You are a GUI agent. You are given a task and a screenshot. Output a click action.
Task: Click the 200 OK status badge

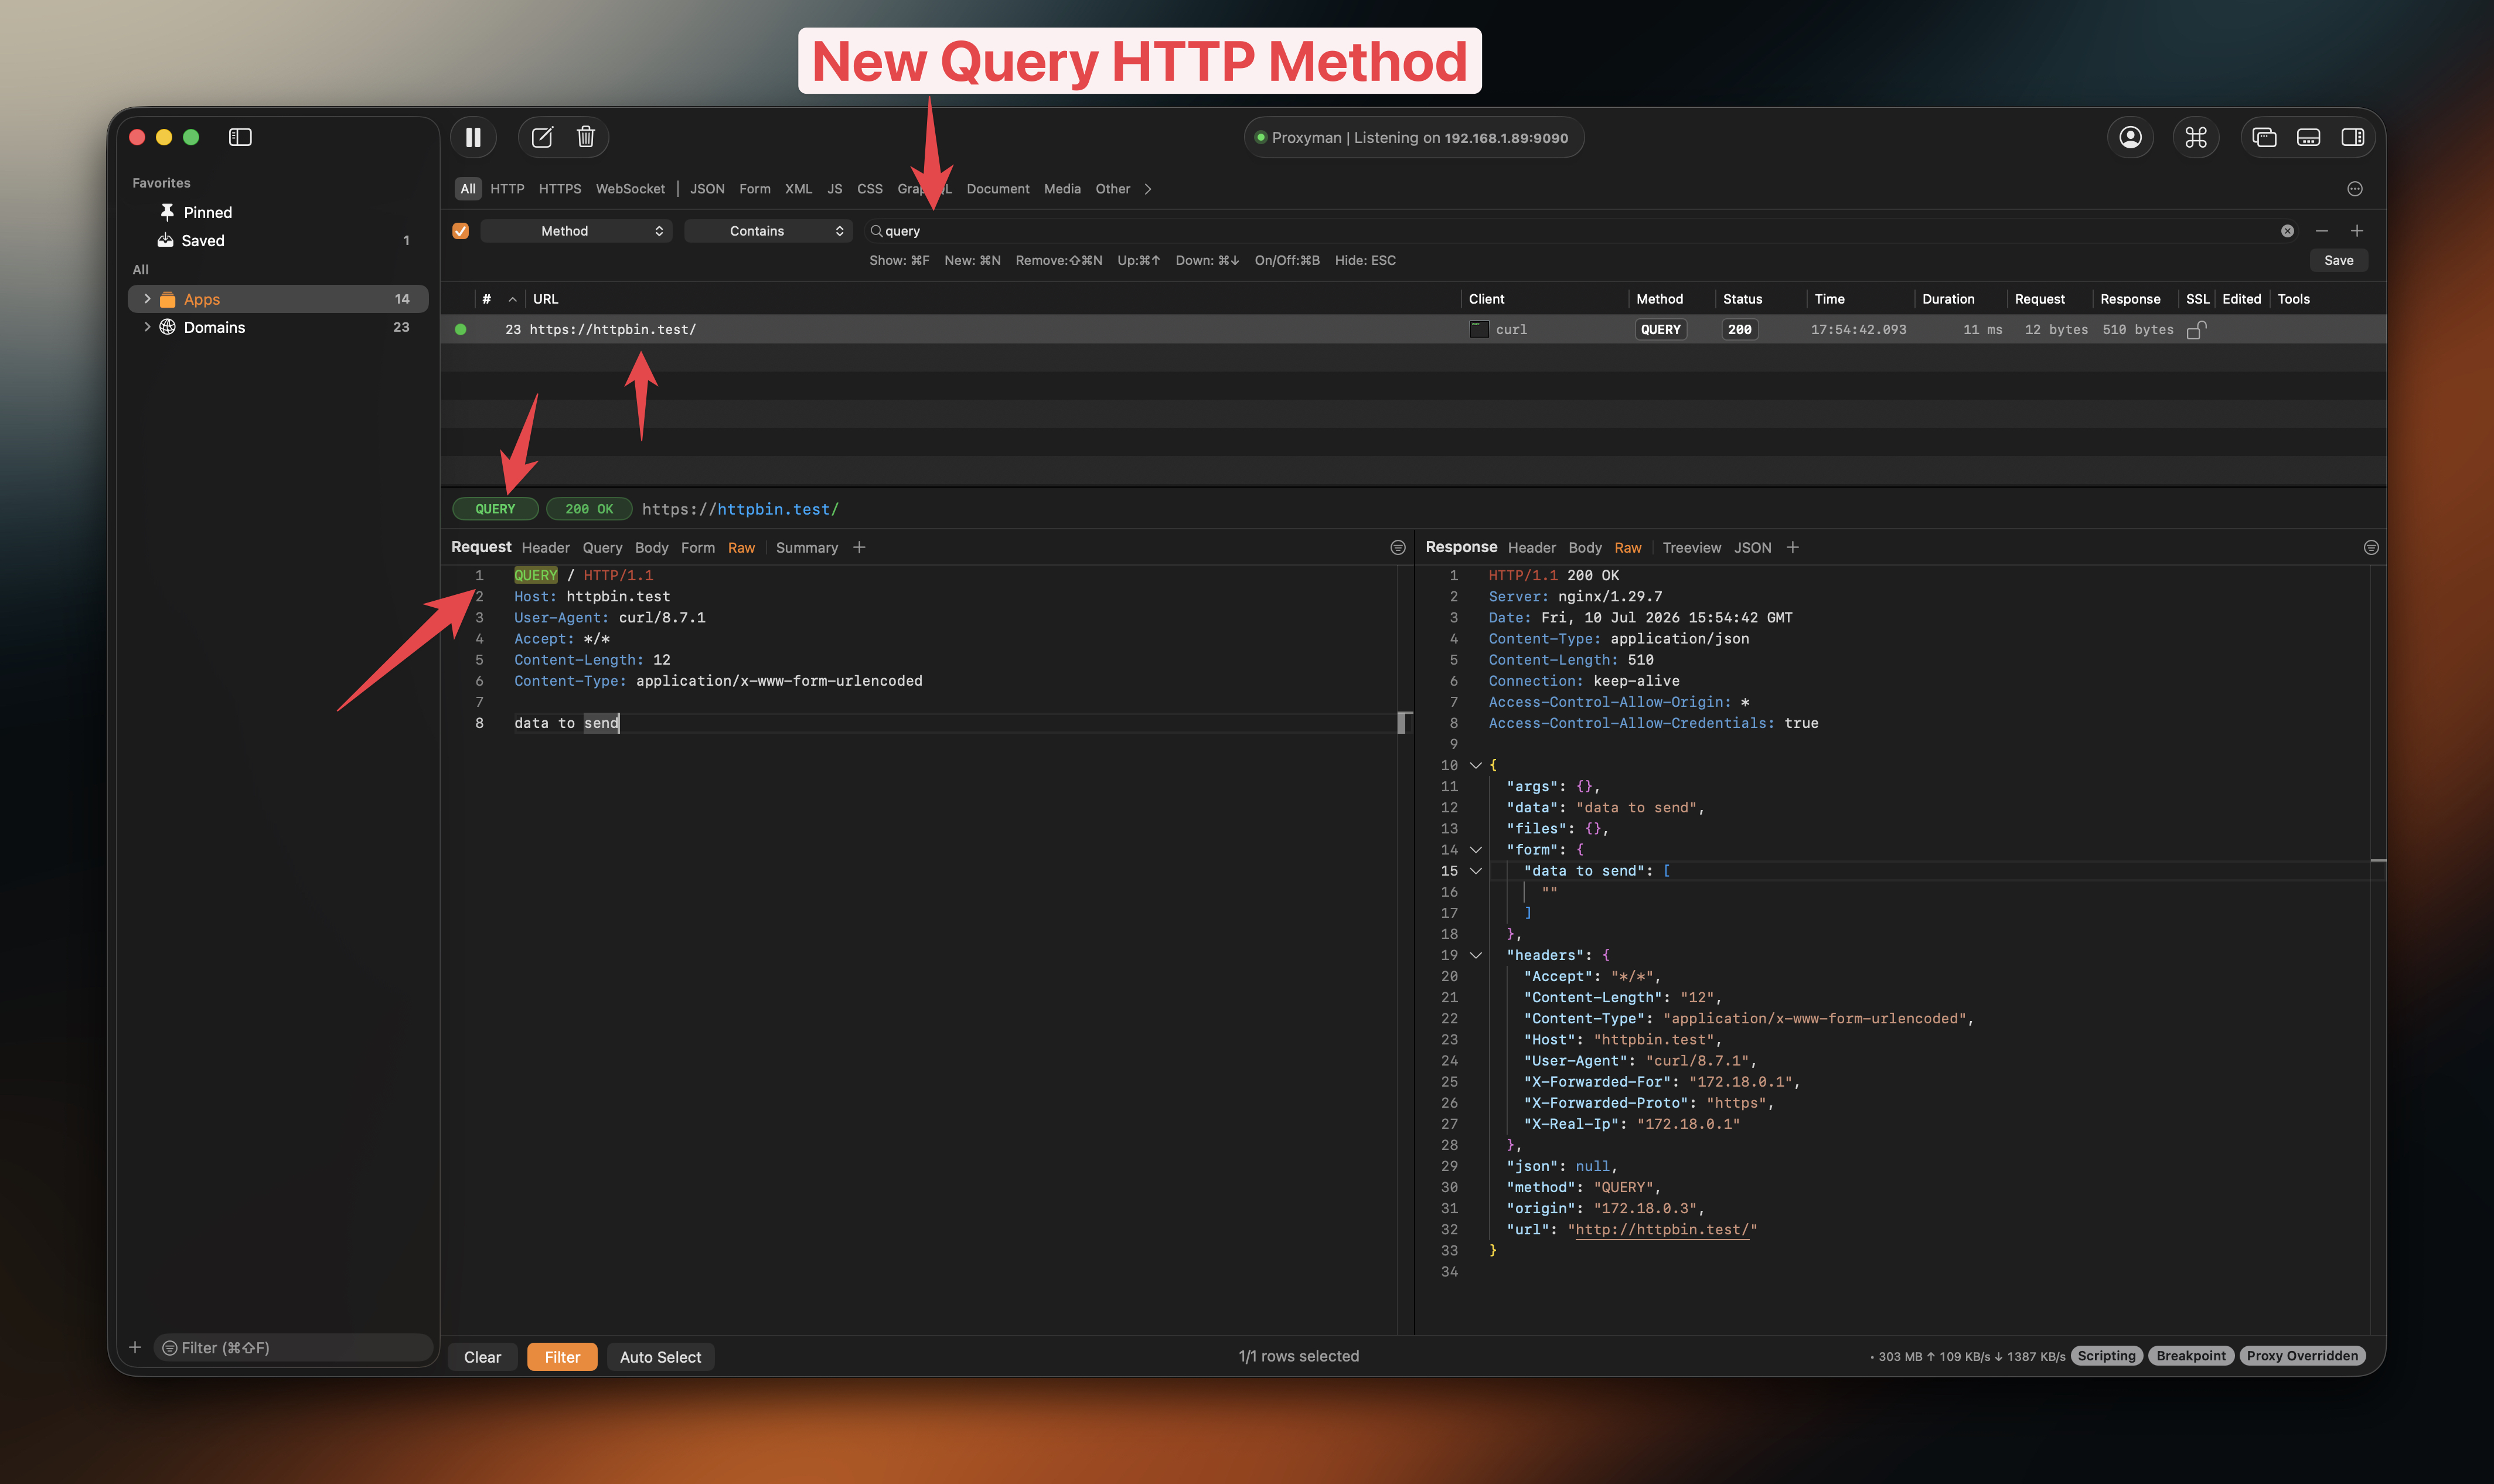pos(589,509)
